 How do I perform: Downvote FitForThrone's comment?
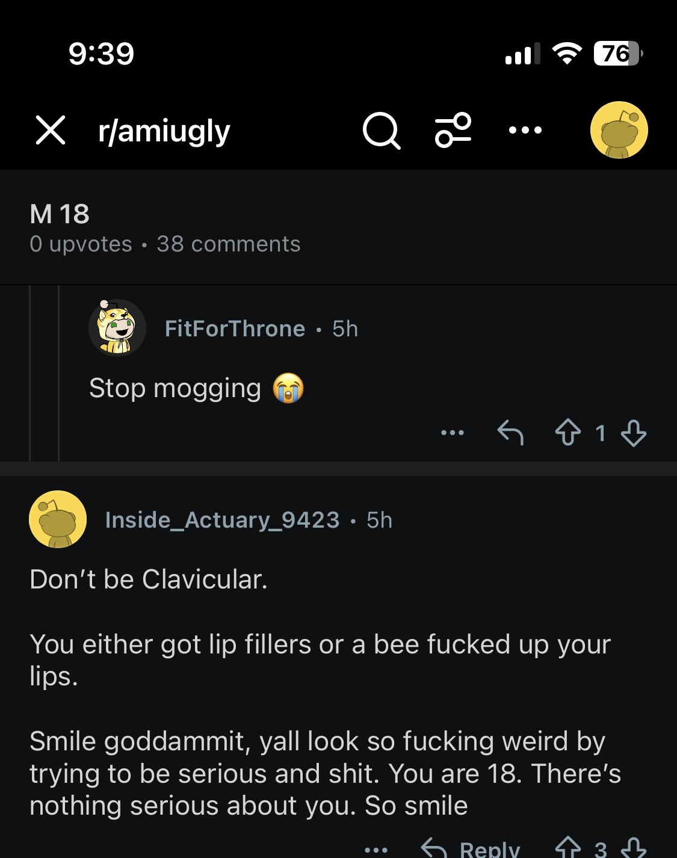pos(634,433)
